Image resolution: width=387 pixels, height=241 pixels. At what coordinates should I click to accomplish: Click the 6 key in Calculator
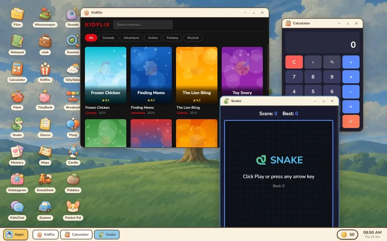[x=332, y=91]
